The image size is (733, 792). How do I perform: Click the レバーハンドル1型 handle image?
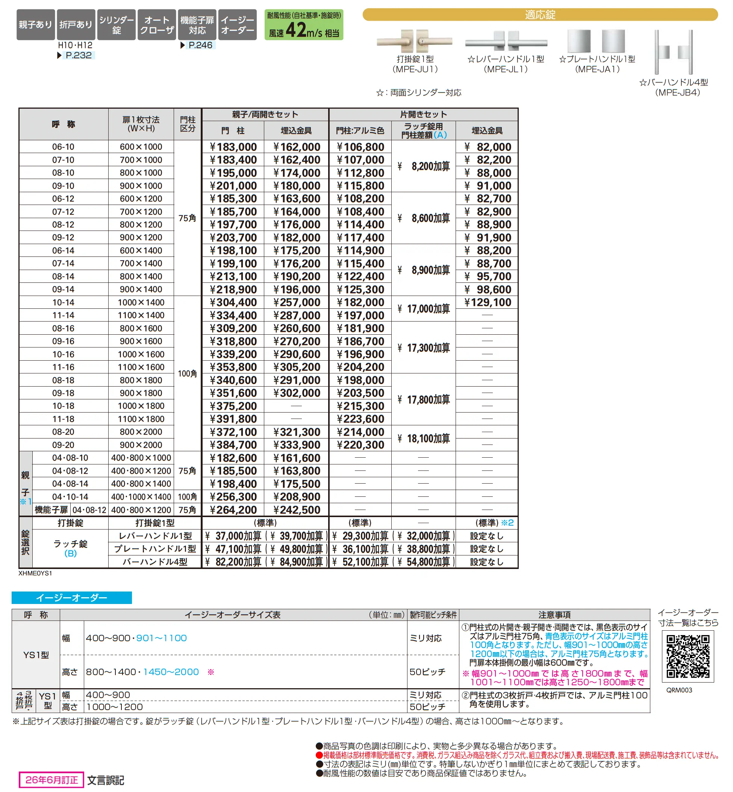[506, 41]
